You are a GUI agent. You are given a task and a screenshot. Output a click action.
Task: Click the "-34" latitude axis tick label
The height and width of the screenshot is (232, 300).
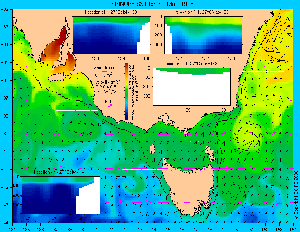4,44
